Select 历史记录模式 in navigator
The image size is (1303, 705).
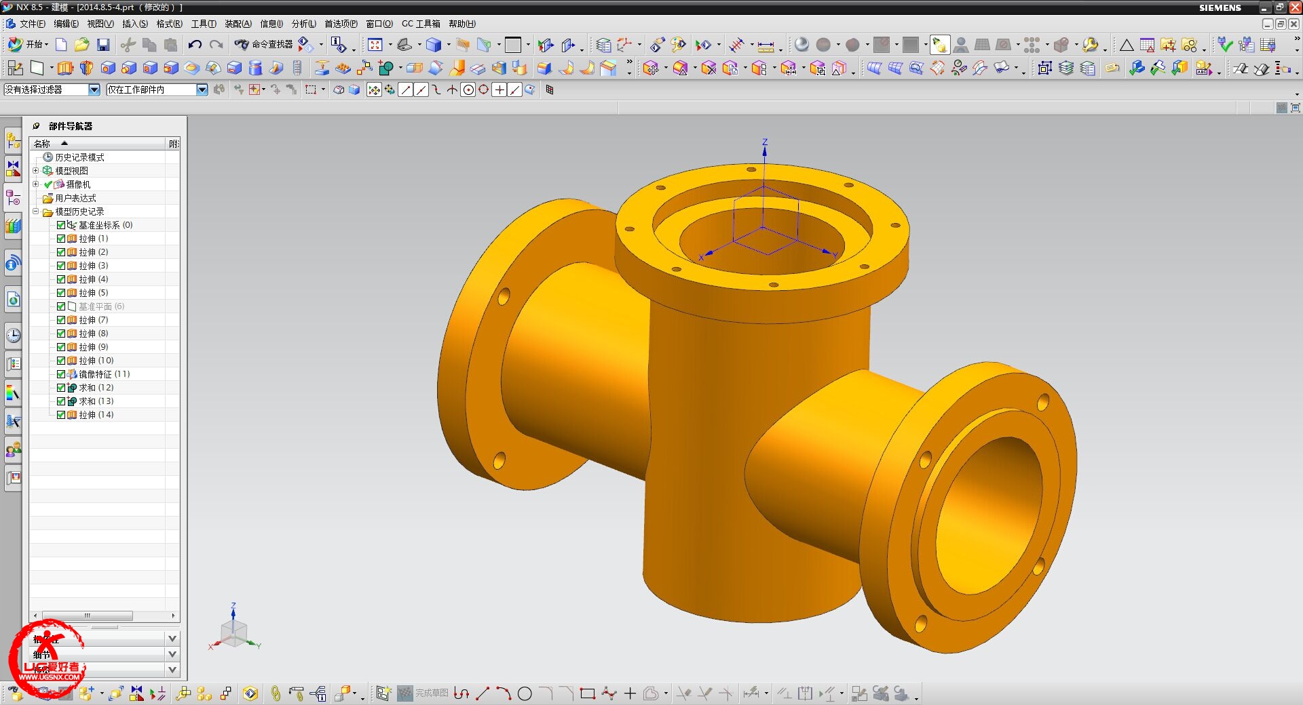(79, 157)
